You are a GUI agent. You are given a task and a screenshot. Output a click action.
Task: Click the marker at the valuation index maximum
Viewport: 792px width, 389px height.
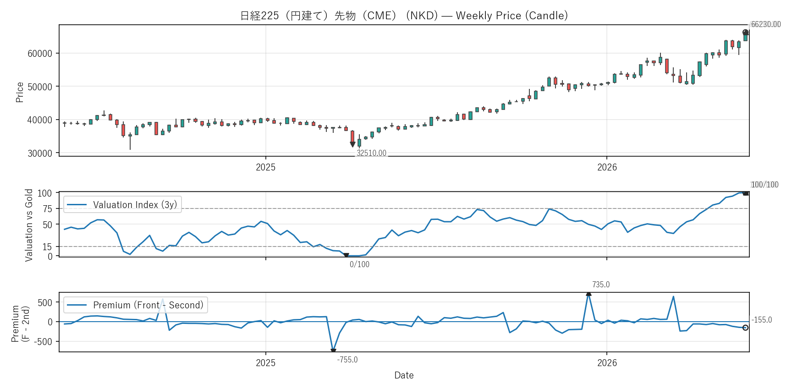746,193
